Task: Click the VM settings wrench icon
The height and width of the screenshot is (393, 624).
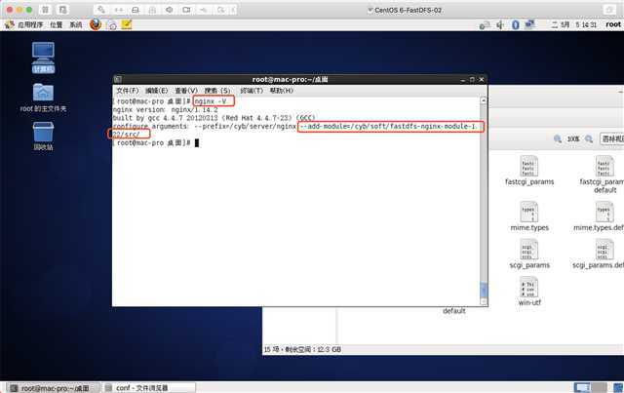Action: [101, 10]
